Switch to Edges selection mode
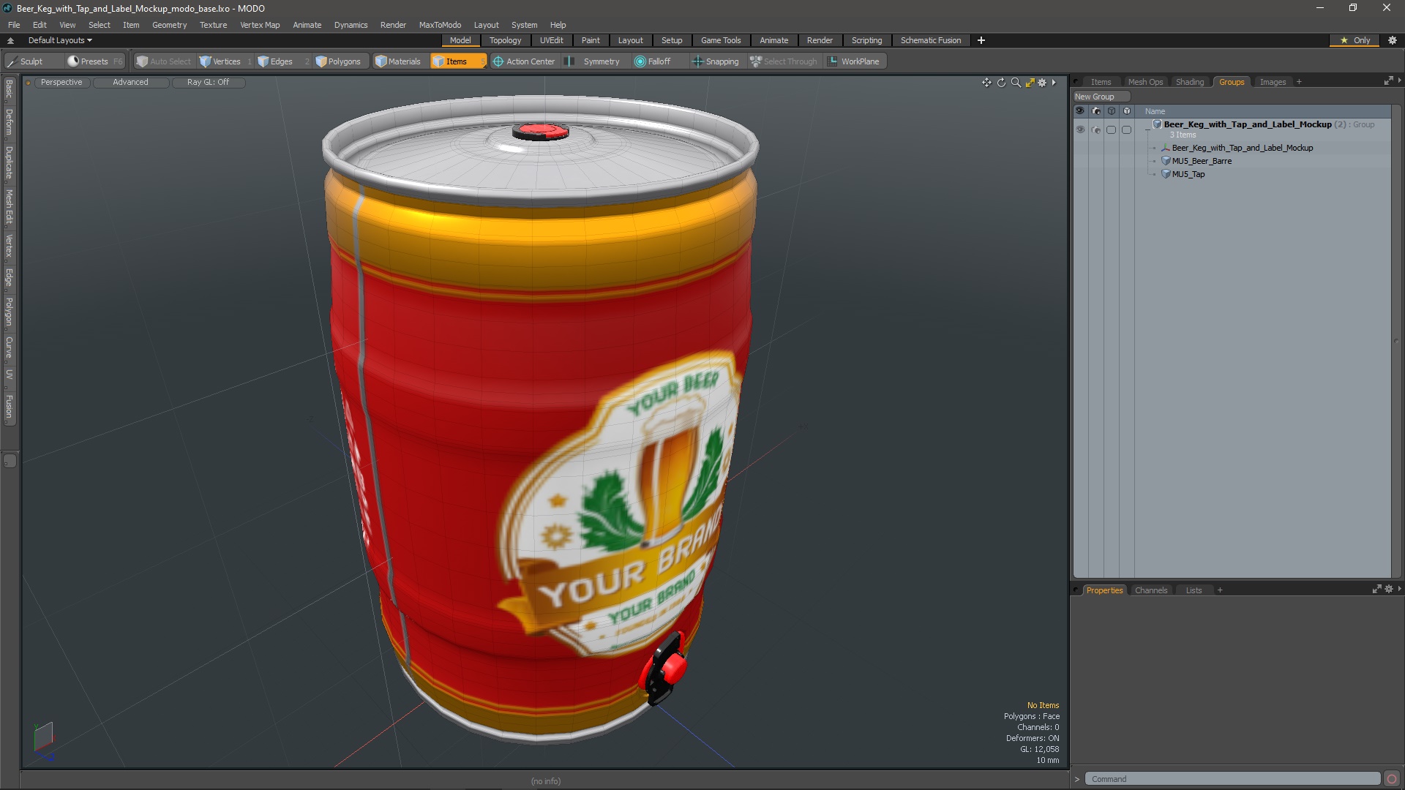The image size is (1405, 790). [281, 61]
